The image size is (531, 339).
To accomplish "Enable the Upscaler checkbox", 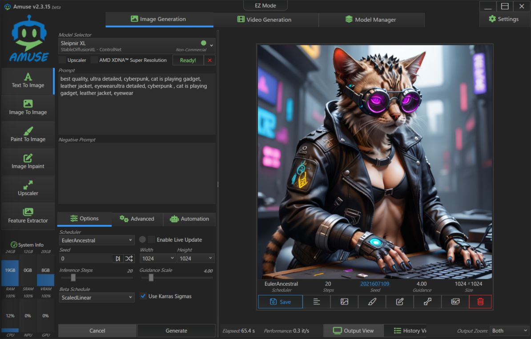I will pyautogui.click(x=63, y=60).
